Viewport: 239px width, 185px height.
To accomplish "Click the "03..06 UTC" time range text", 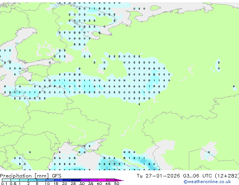I will [x=198, y=176].
